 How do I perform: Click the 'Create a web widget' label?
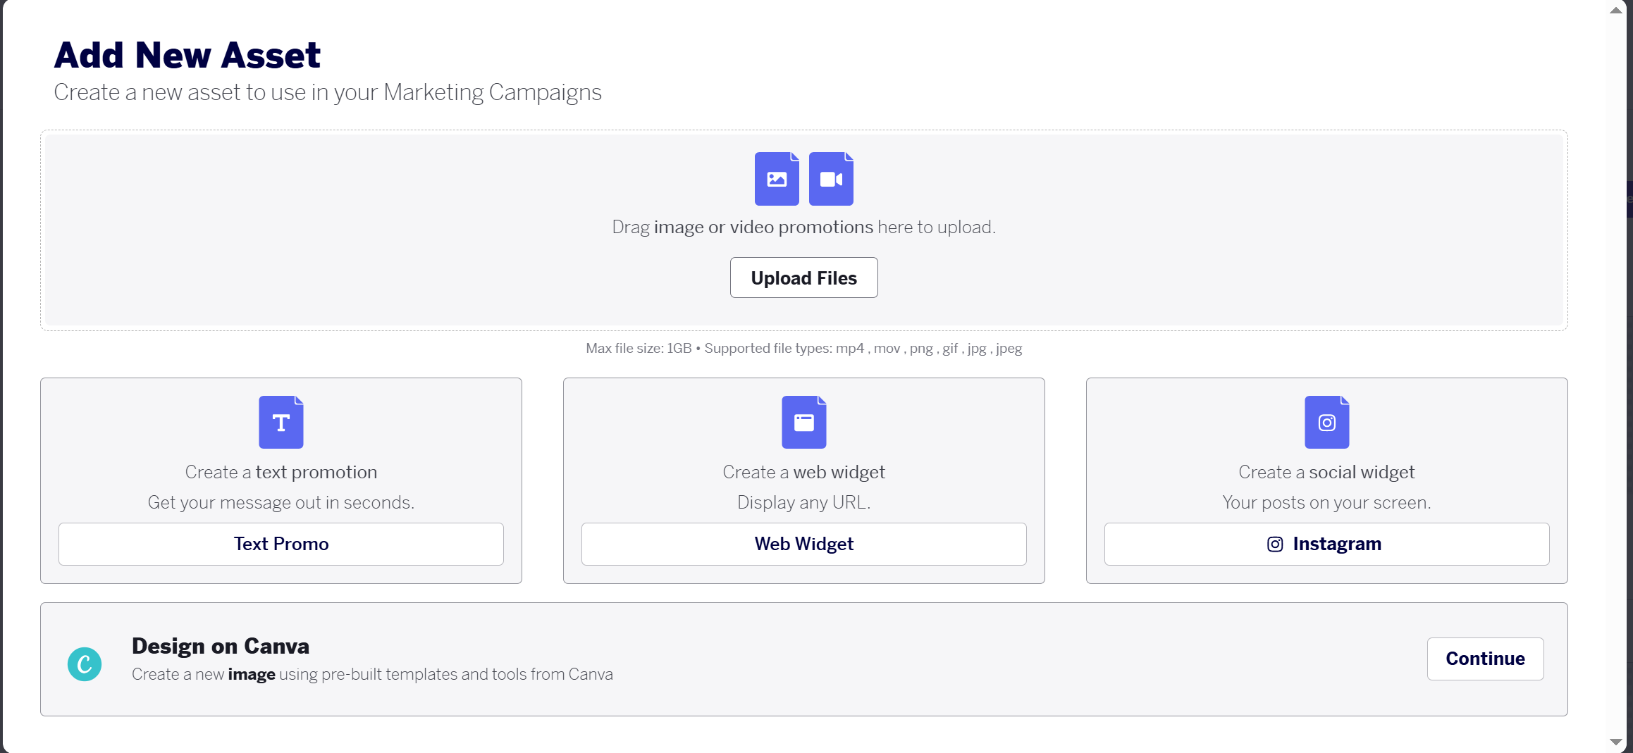804,472
